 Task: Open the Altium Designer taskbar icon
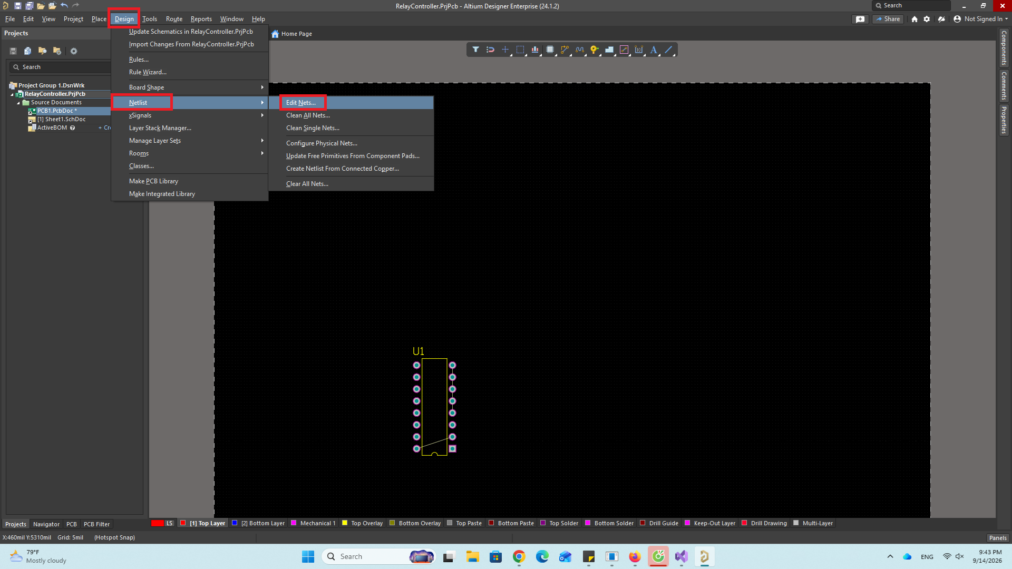click(x=704, y=556)
